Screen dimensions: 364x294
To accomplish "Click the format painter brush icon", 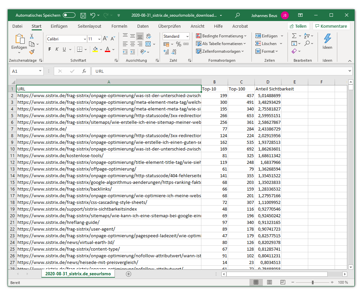I will coord(32,52).
